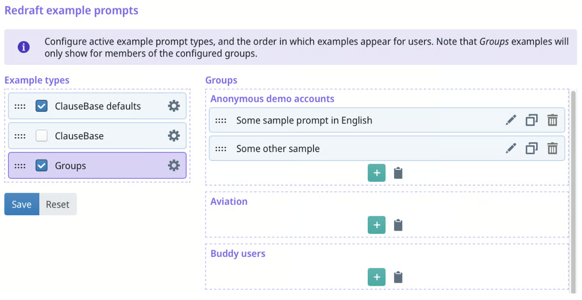Click the Save button
Viewport: 582px width, 300px height.
pyautogui.click(x=22, y=204)
